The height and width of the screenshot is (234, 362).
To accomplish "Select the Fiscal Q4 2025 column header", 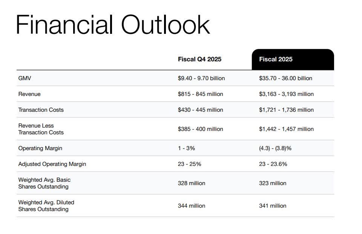I will [199, 59].
